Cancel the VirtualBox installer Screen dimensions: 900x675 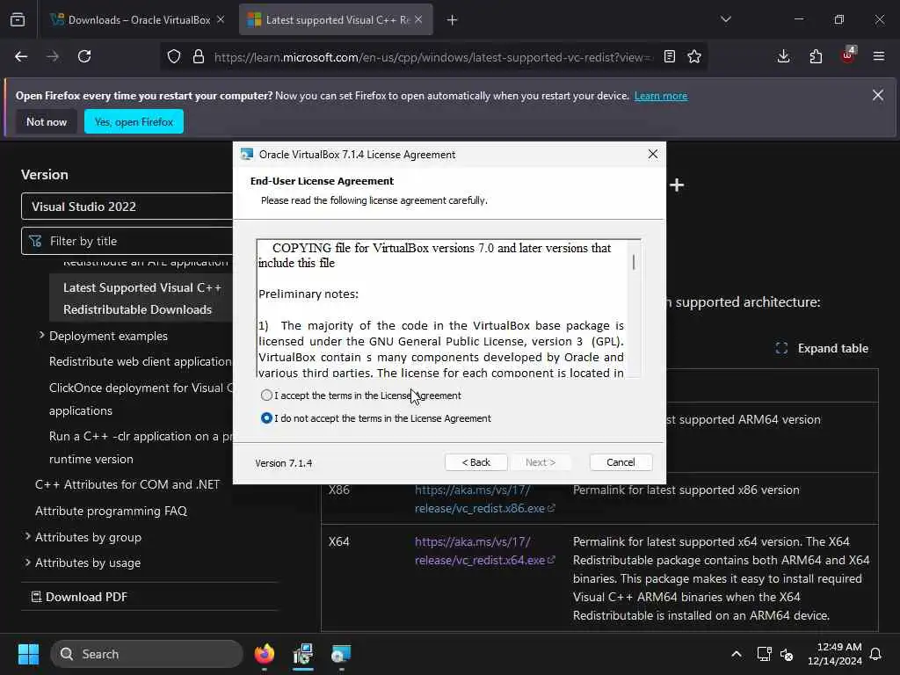[x=621, y=462]
